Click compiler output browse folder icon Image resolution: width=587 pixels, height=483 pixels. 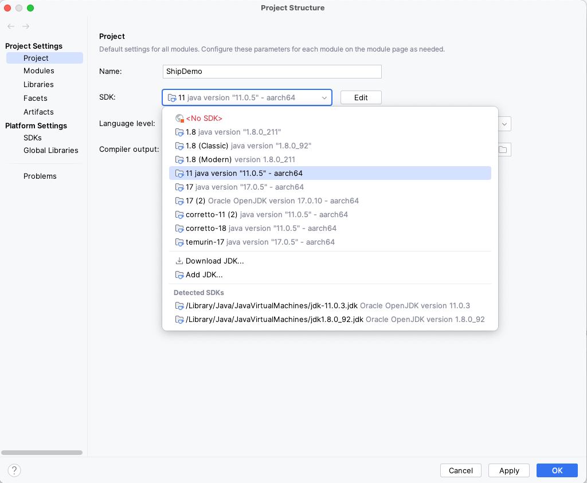503,150
